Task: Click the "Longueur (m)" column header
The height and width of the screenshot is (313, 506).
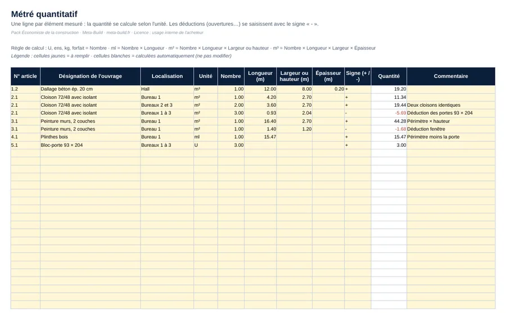Action: click(x=260, y=76)
